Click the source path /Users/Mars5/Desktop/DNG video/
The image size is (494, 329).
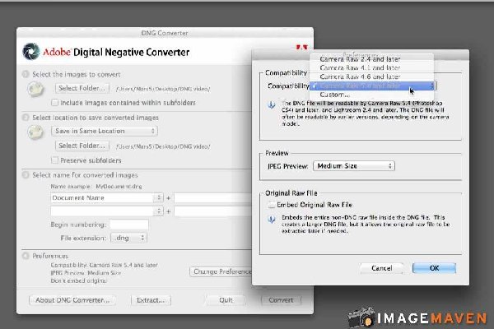point(163,89)
